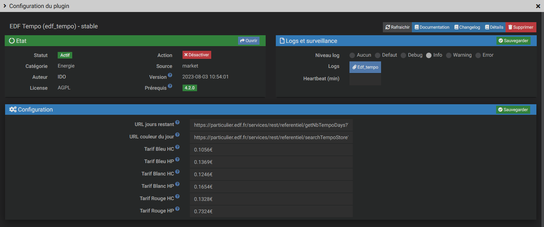Click Tarif Bleu HC field 0.1056€
This screenshot has width=544, height=227.
pyautogui.click(x=271, y=150)
